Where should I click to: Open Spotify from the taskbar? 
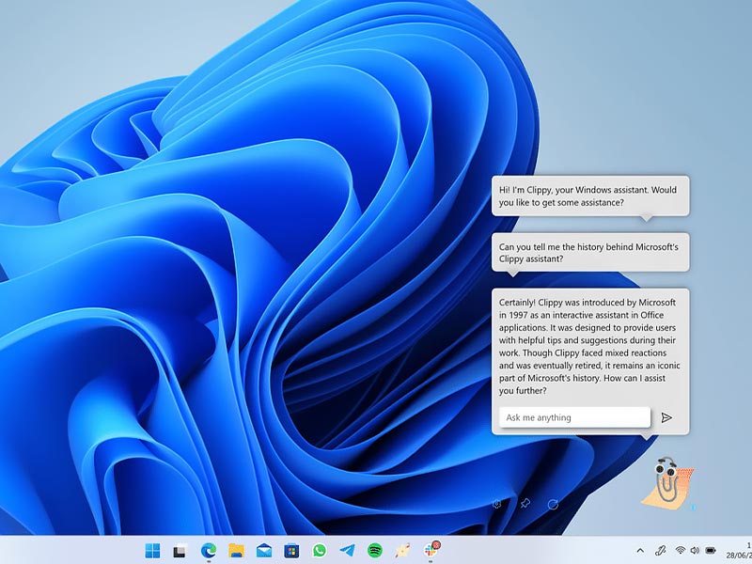pyautogui.click(x=375, y=550)
